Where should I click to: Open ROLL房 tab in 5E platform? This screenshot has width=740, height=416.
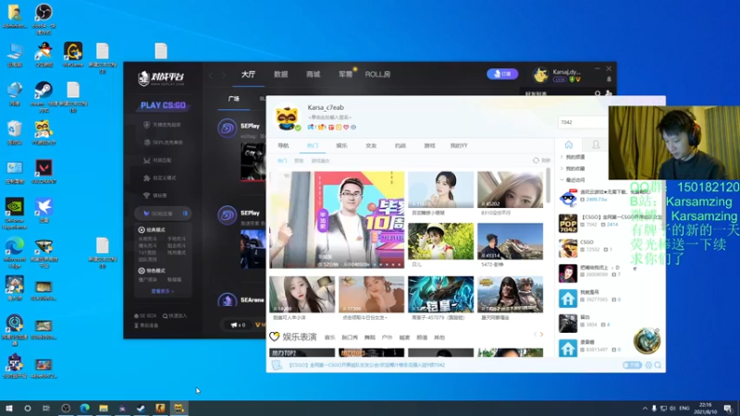coord(377,75)
